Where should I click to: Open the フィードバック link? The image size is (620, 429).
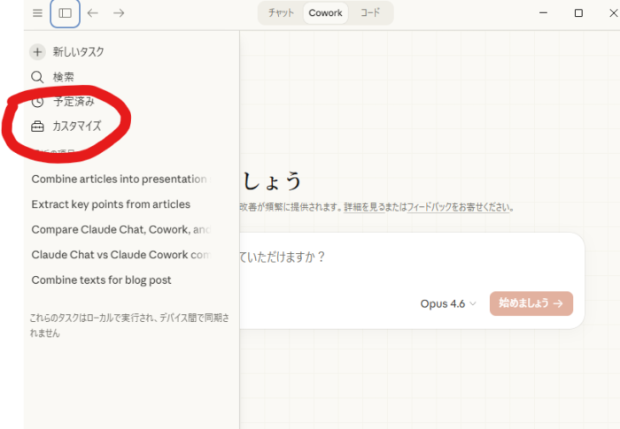tap(431, 207)
